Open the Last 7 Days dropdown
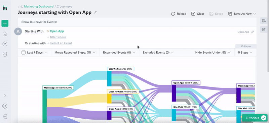 pyautogui.click(x=34, y=53)
